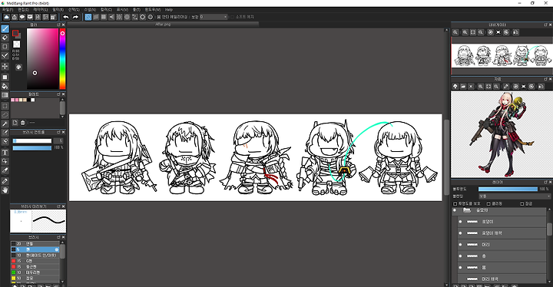Select the Eraser tool

5,38
